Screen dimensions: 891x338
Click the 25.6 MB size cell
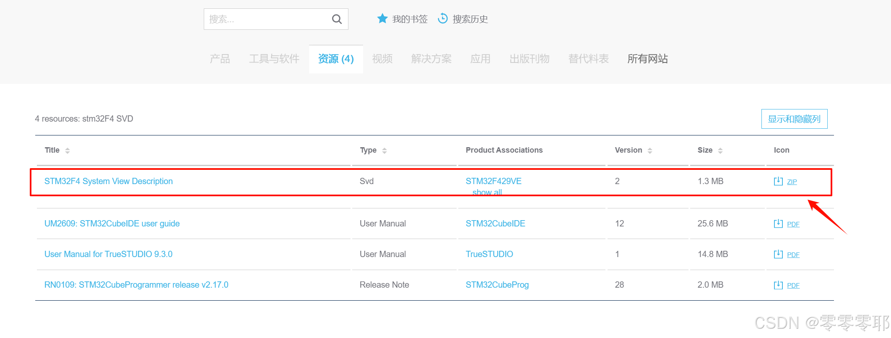pyautogui.click(x=712, y=224)
